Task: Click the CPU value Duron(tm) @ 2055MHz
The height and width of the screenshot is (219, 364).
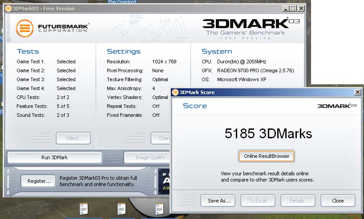Action: pos(242,62)
